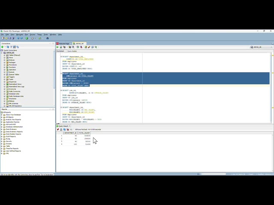Click the green Run Statement arrow
274x205 pixels.
(57, 47)
